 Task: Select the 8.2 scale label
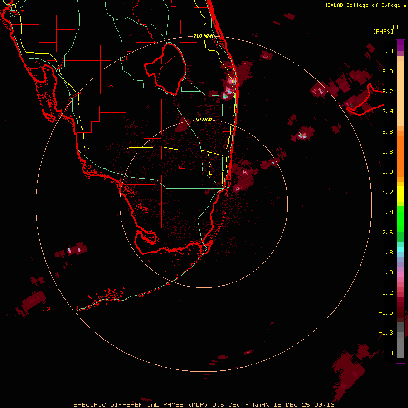(388, 92)
